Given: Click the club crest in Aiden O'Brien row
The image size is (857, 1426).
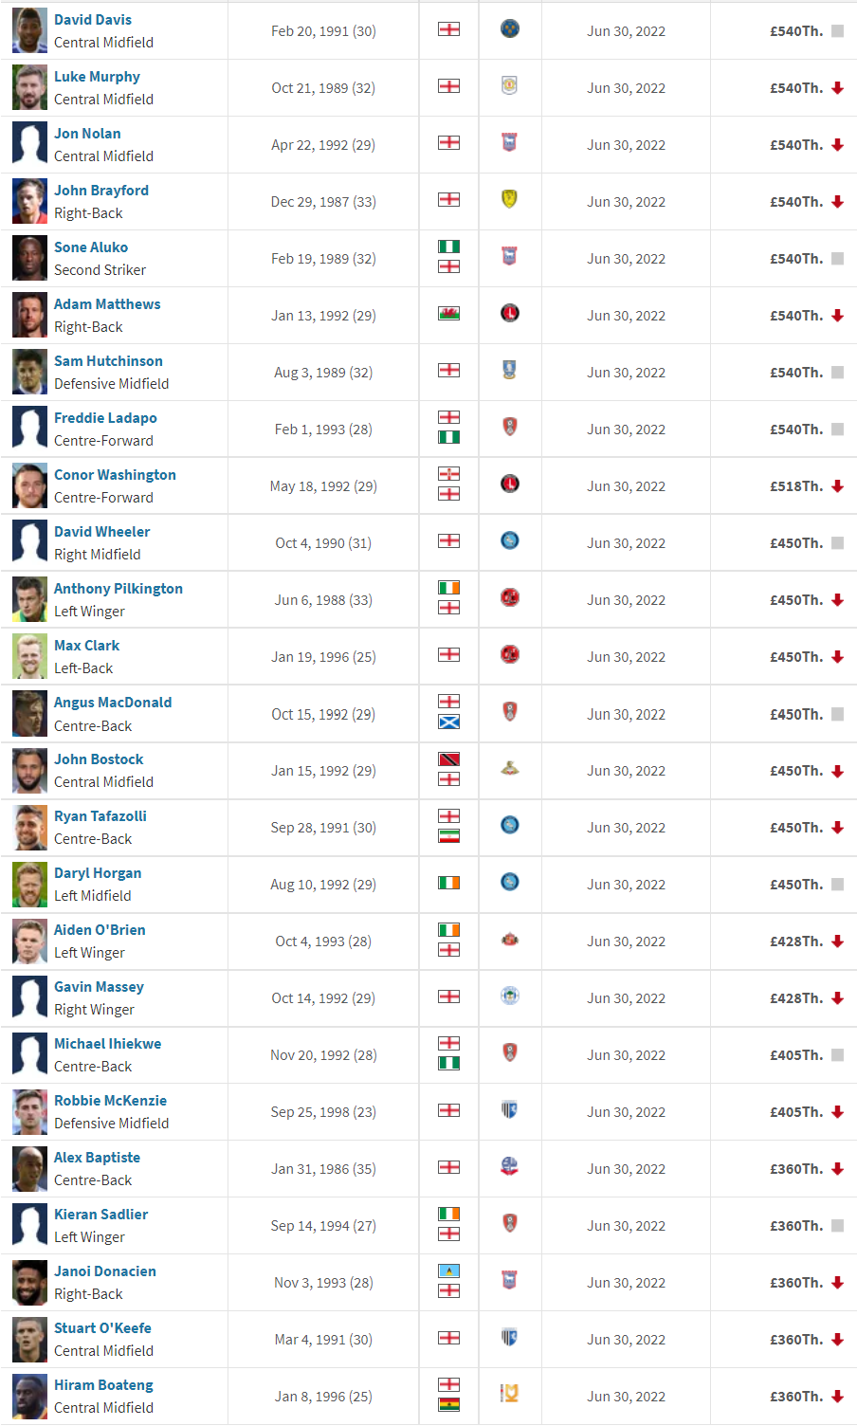Looking at the screenshot, I should tap(509, 940).
